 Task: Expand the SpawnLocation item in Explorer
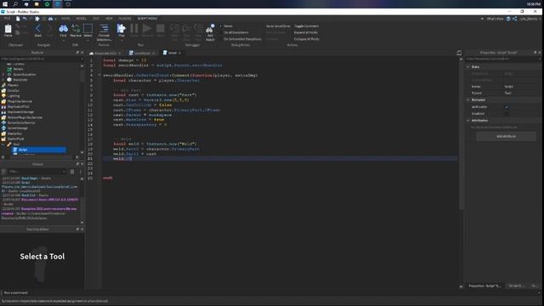pos(3,75)
